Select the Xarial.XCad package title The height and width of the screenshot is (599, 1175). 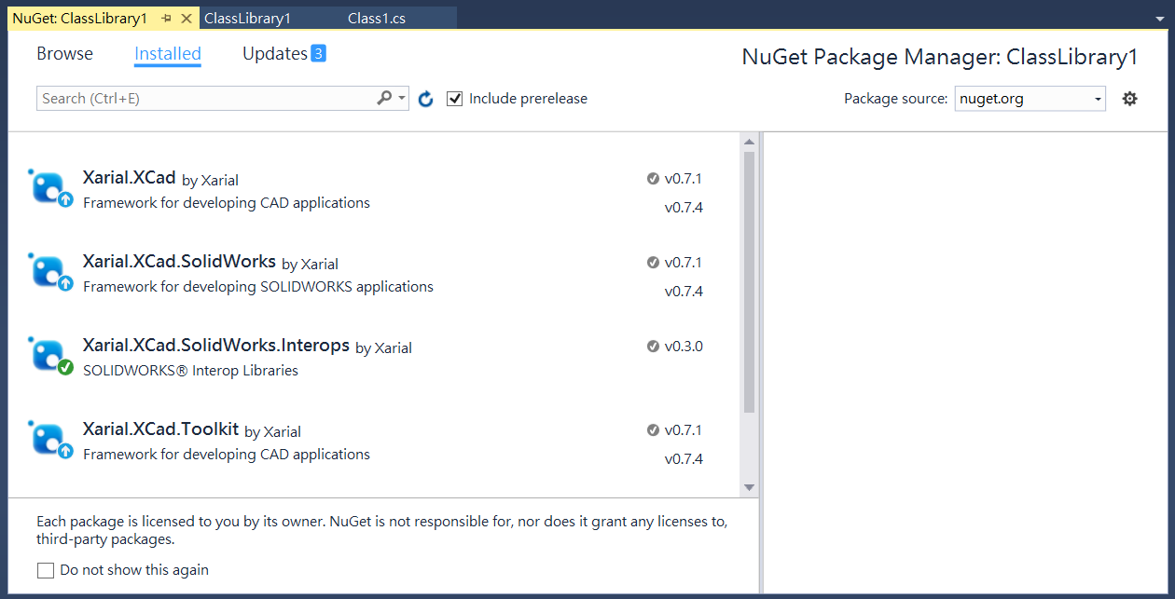pyautogui.click(x=129, y=178)
